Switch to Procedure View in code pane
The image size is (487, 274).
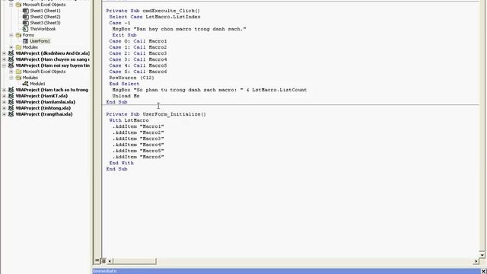(x=97, y=260)
